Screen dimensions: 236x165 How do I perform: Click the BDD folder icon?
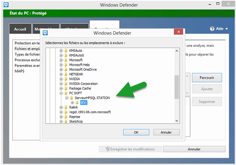tap(77, 103)
